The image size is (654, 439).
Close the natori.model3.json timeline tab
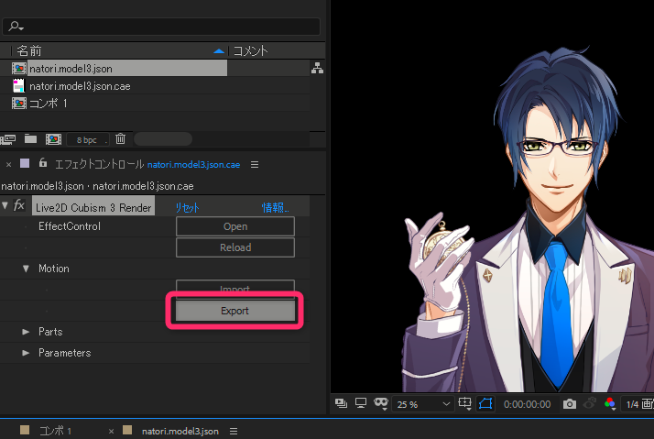pos(112,432)
